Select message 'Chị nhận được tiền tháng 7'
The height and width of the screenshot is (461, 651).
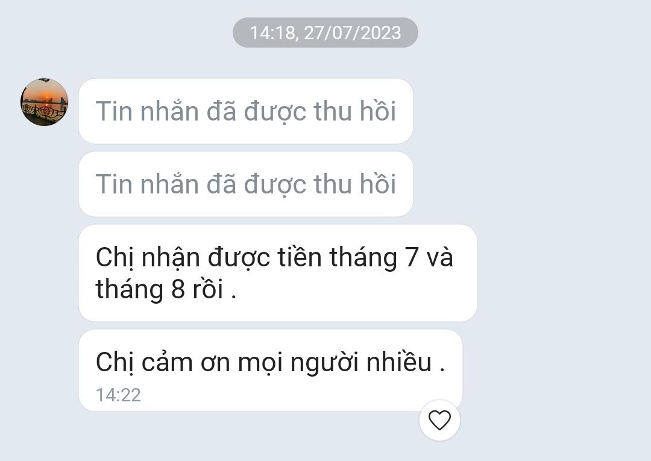[x=278, y=272]
